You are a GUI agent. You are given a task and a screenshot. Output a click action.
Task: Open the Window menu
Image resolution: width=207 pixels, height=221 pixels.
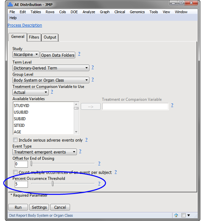(181, 12)
